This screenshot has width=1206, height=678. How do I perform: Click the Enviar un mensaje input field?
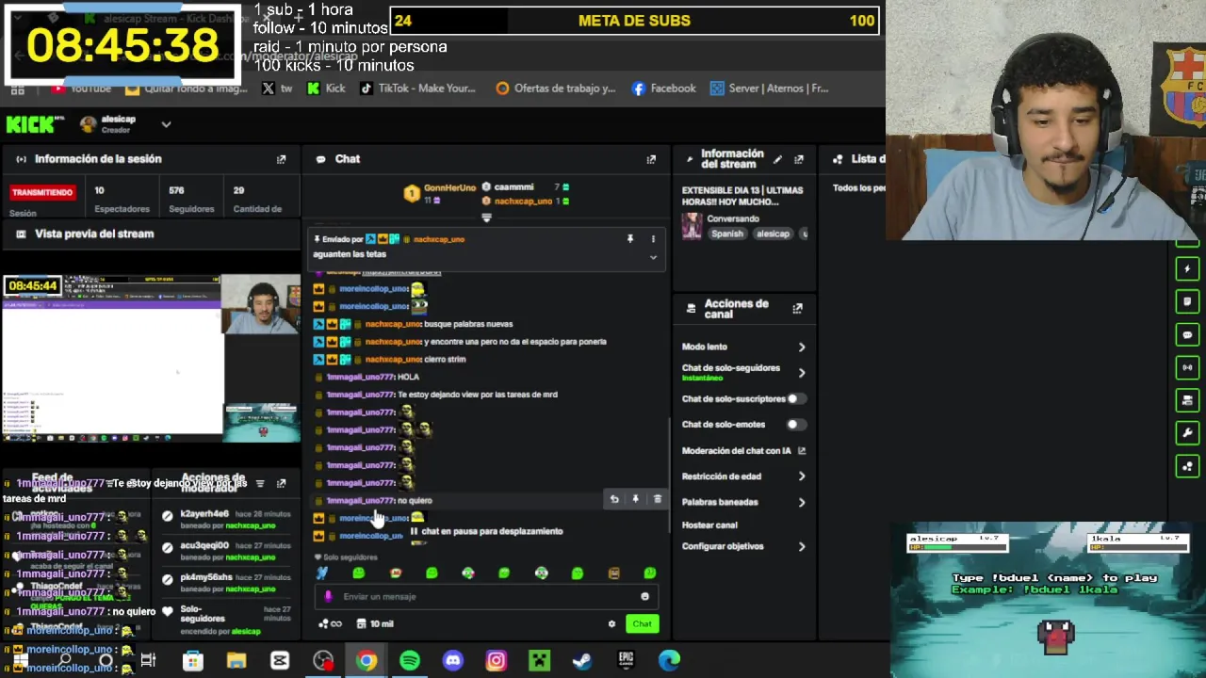tap(485, 596)
